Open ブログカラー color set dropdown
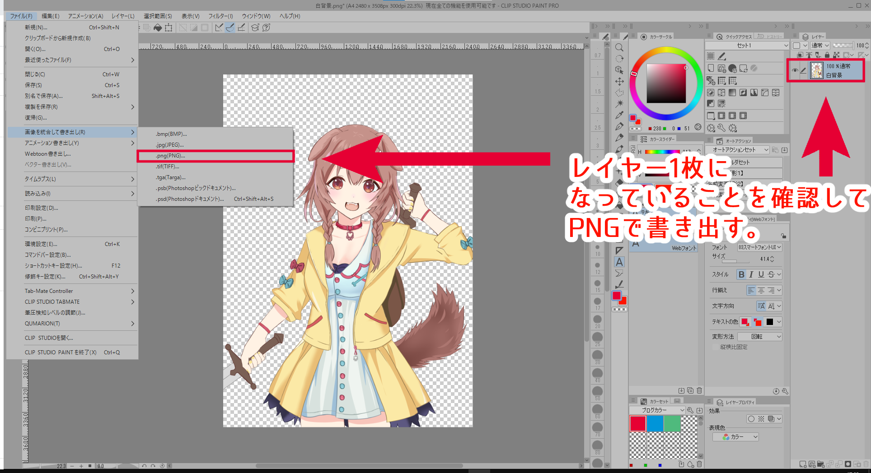 click(x=658, y=410)
